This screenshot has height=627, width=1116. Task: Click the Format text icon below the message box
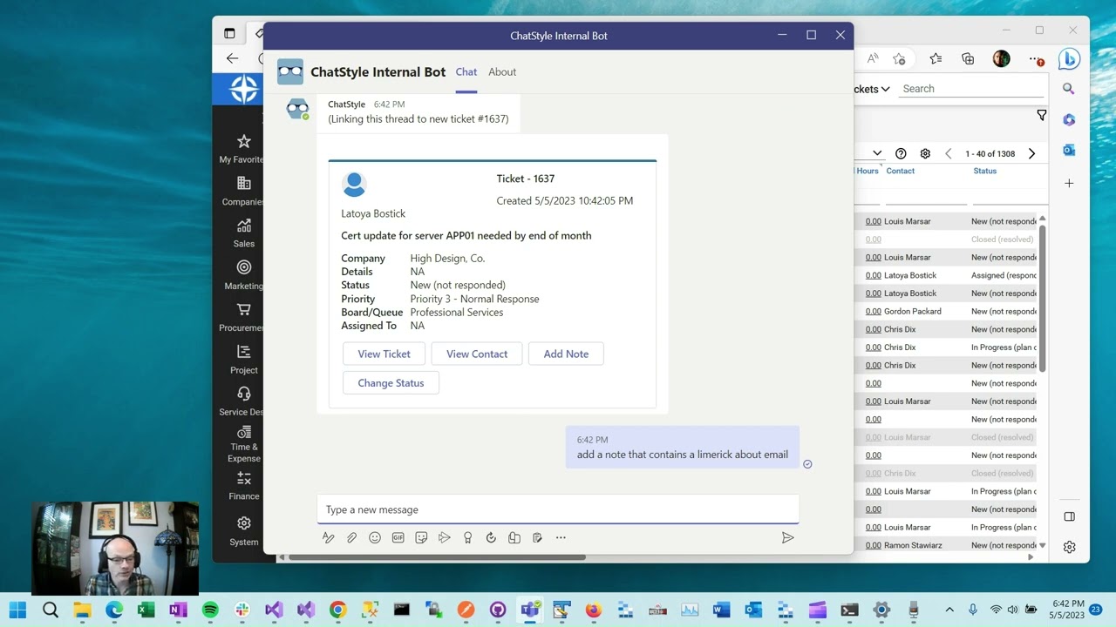[329, 538]
